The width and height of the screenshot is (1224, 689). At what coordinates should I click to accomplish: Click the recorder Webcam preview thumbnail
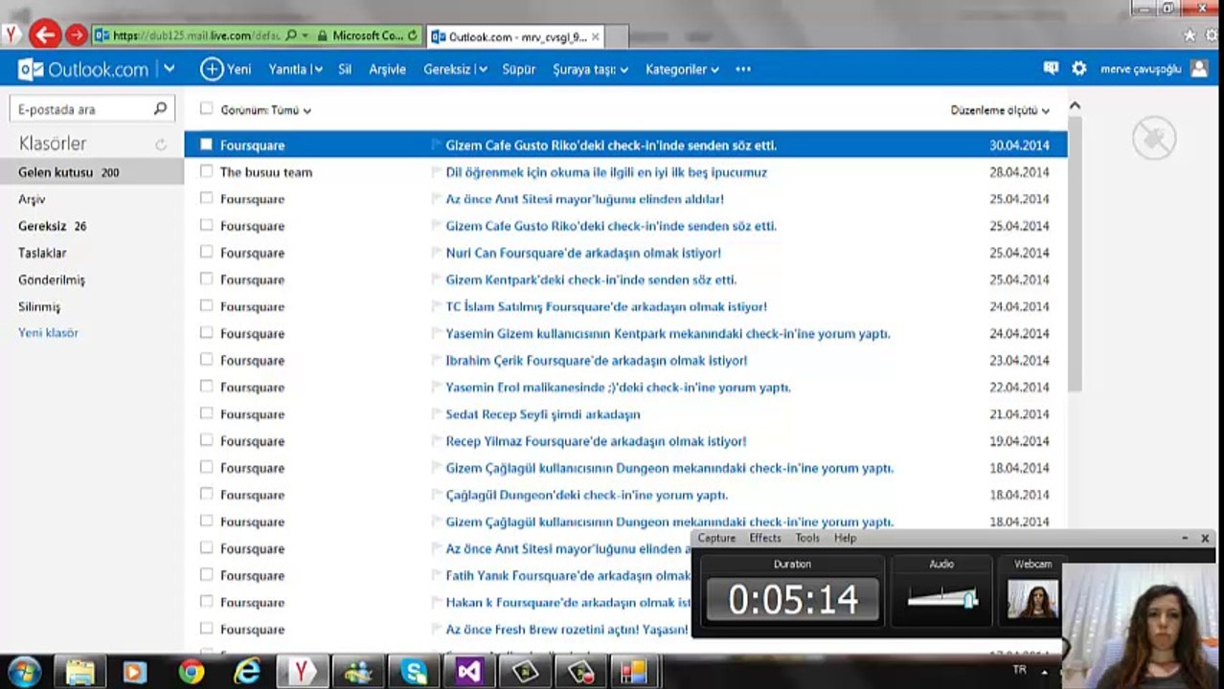tap(1032, 599)
